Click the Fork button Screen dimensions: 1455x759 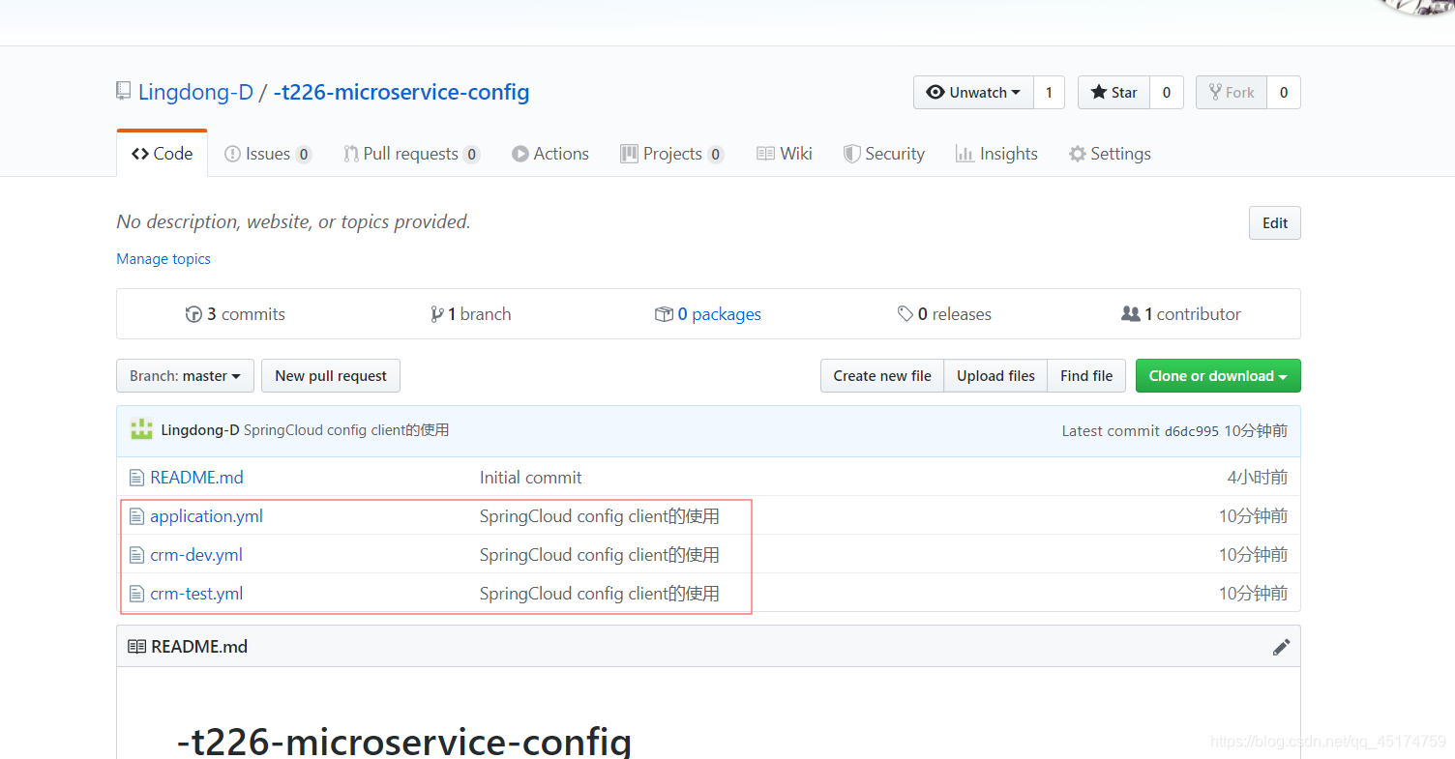(1232, 93)
